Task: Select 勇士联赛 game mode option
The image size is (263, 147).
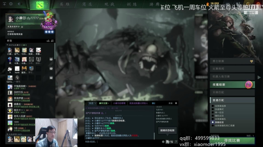Action: tap(232, 61)
